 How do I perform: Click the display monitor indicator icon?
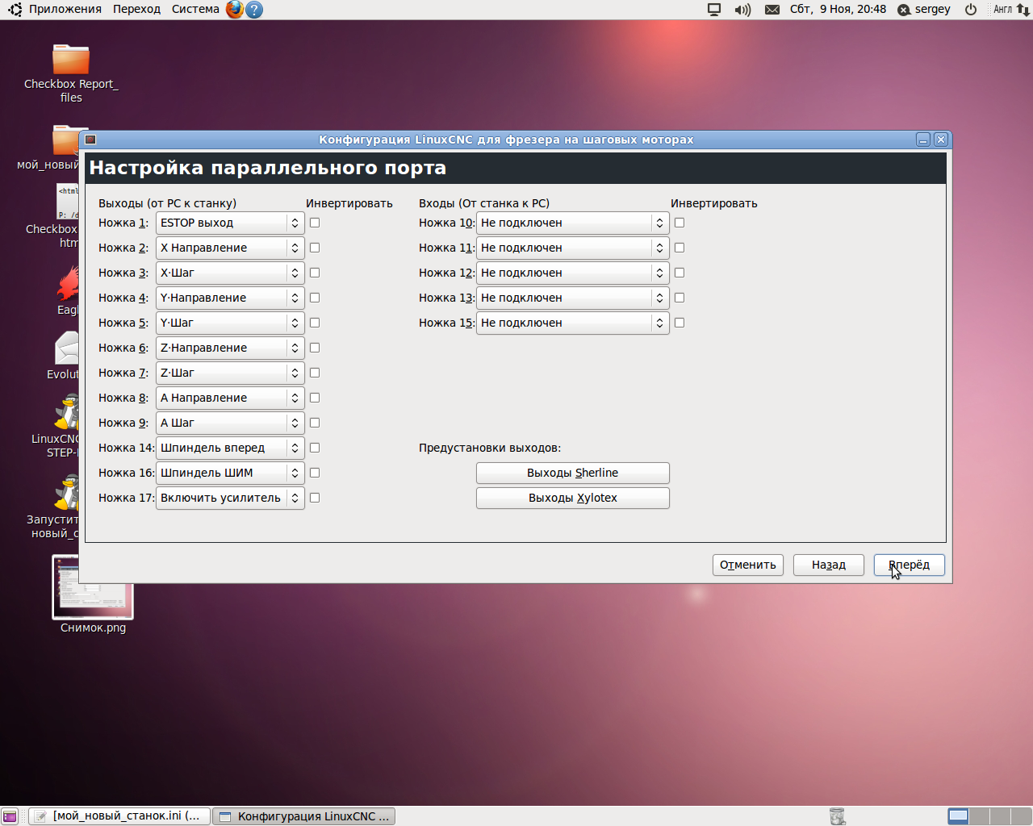(714, 10)
